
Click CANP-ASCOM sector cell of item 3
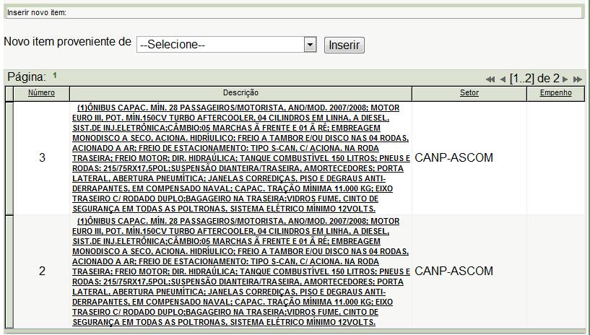tap(454, 158)
